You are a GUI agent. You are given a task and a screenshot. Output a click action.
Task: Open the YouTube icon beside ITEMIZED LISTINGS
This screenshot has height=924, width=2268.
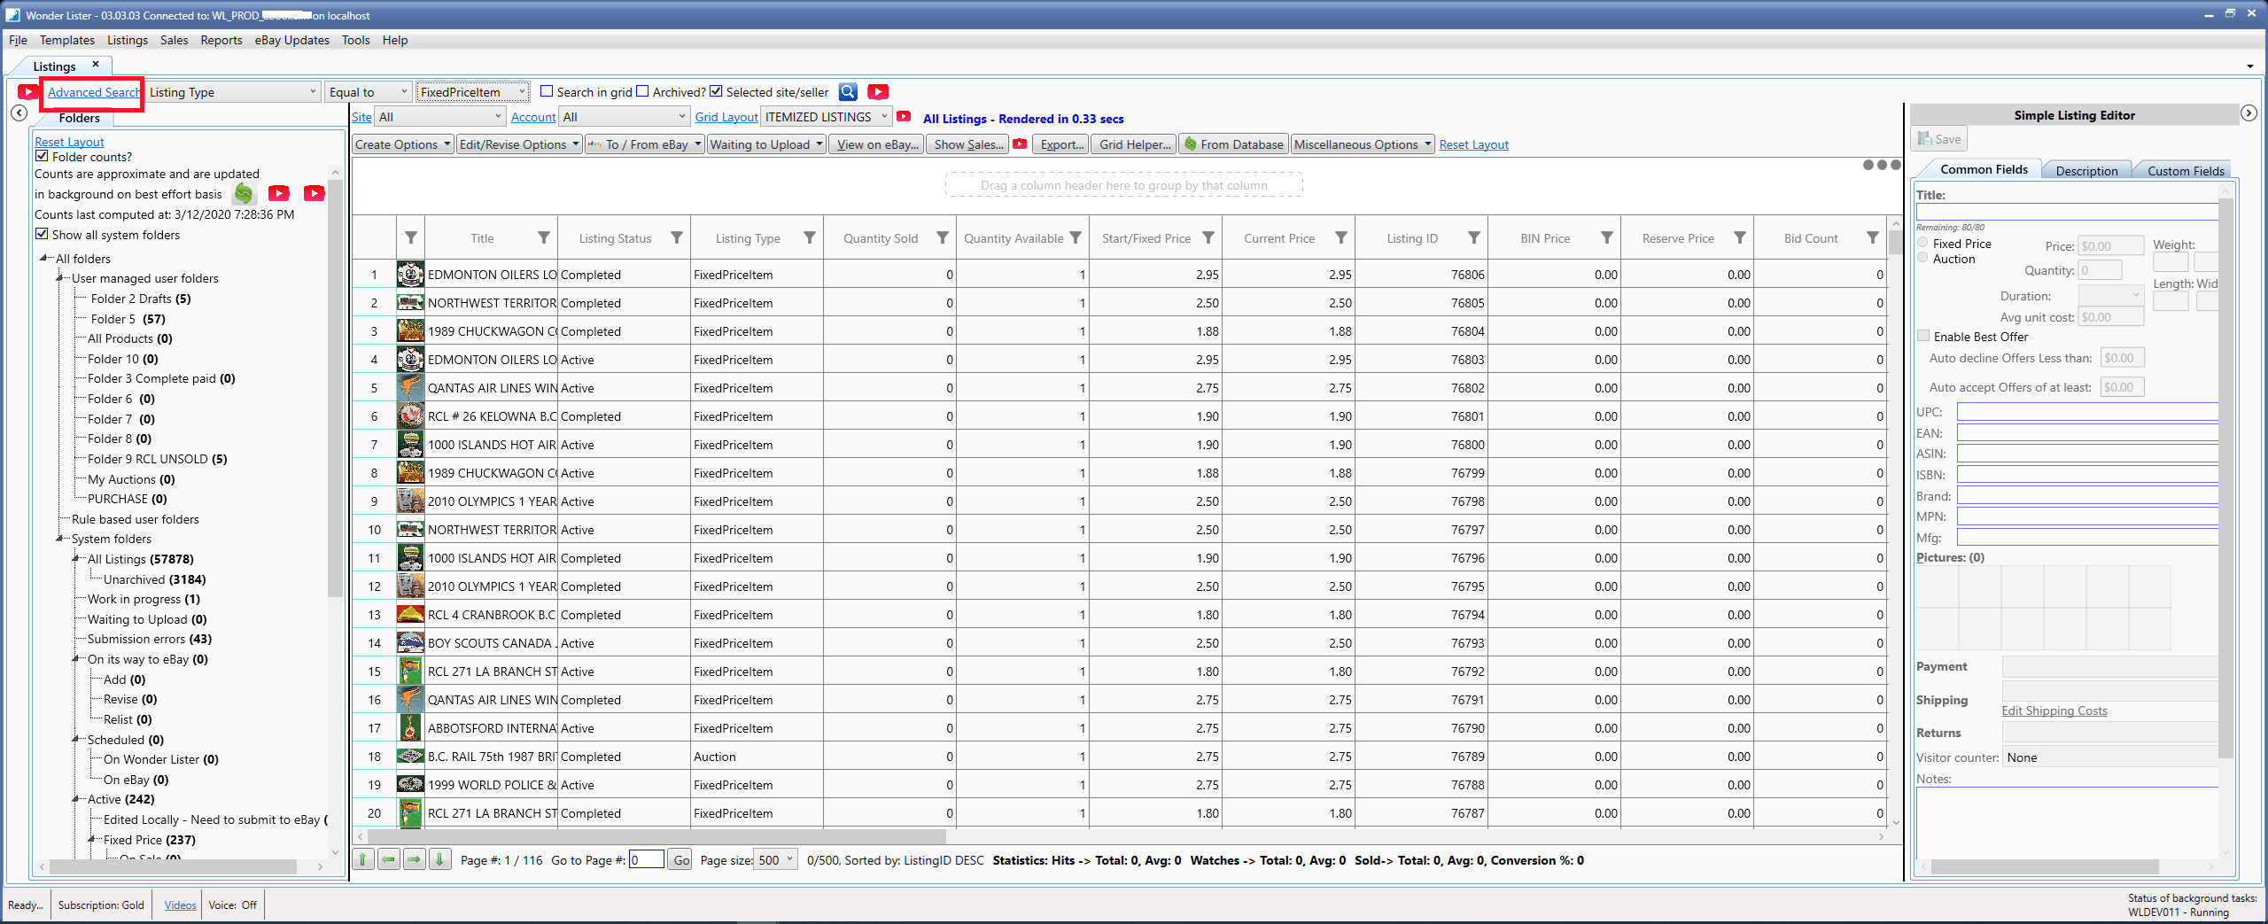pos(904,117)
